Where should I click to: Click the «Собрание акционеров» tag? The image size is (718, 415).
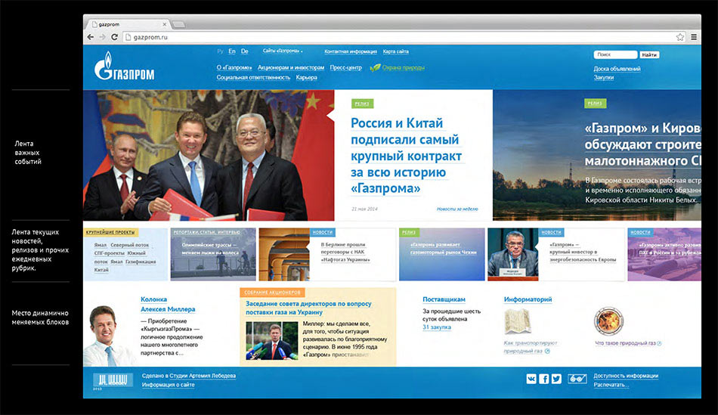coord(272,293)
